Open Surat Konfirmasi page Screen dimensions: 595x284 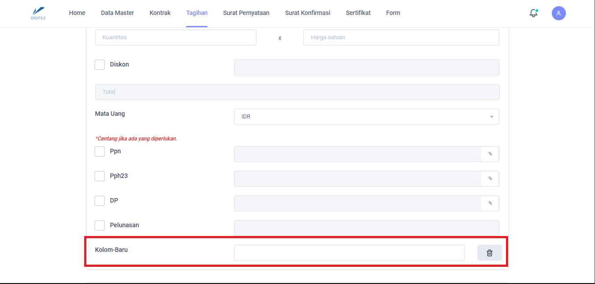point(308,13)
